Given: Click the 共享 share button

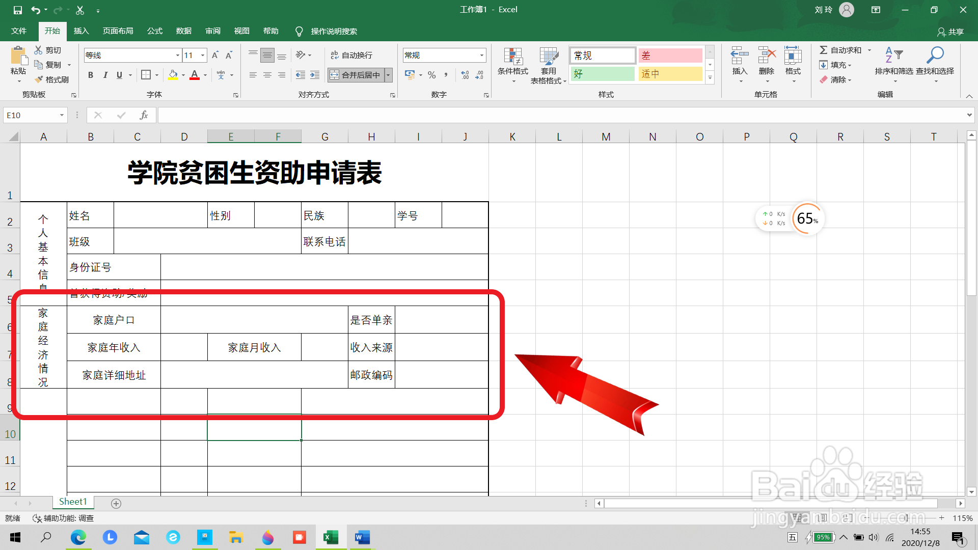Looking at the screenshot, I should [x=950, y=32].
